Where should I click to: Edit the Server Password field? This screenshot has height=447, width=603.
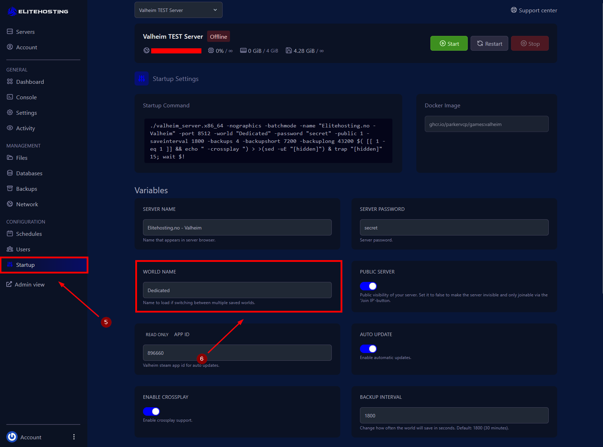tap(454, 227)
